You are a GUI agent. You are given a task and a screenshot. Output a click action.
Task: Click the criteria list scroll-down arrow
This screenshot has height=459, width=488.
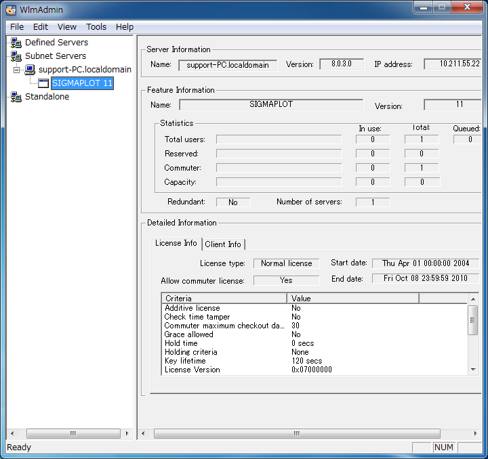point(473,370)
